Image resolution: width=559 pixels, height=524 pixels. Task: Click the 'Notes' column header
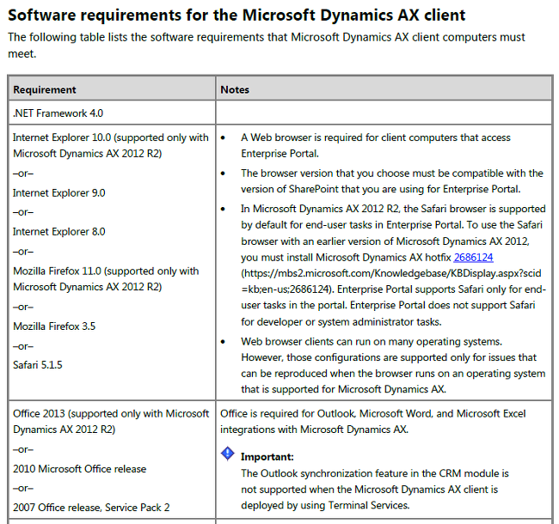[384, 89]
